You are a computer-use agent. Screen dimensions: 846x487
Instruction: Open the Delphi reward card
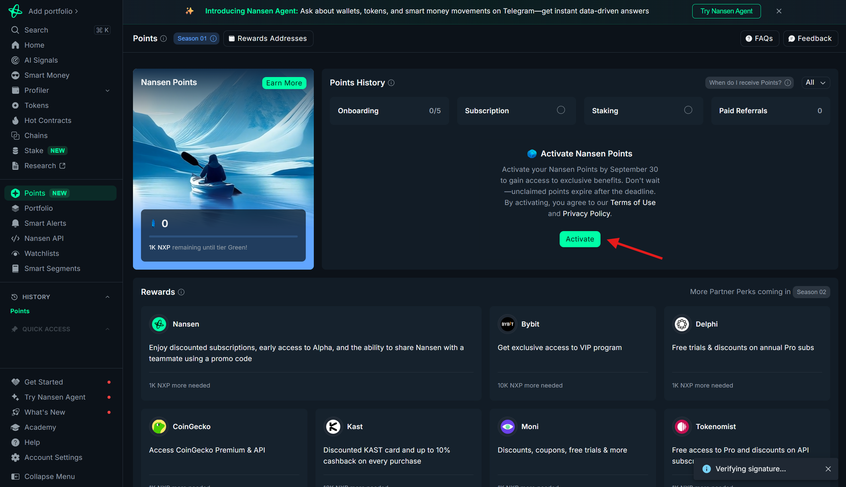[x=747, y=353]
